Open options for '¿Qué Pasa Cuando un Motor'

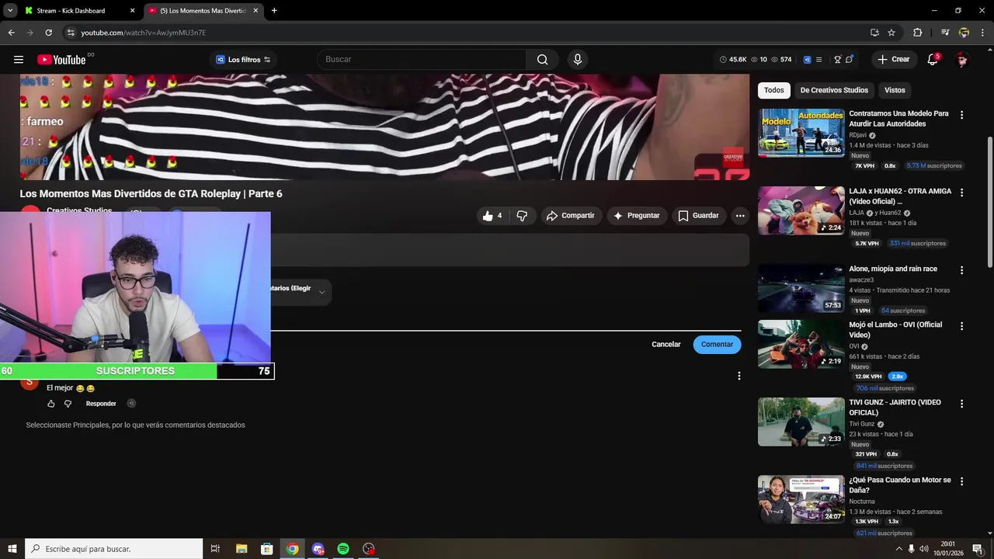pyautogui.click(x=961, y=481)
